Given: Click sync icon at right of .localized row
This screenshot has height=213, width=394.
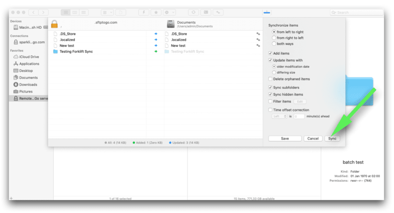Looking at the screenshot, I should click(258, 40).
